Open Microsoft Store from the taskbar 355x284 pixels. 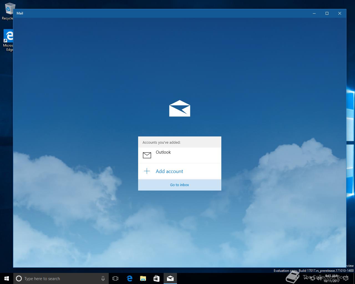click(156, 278)
